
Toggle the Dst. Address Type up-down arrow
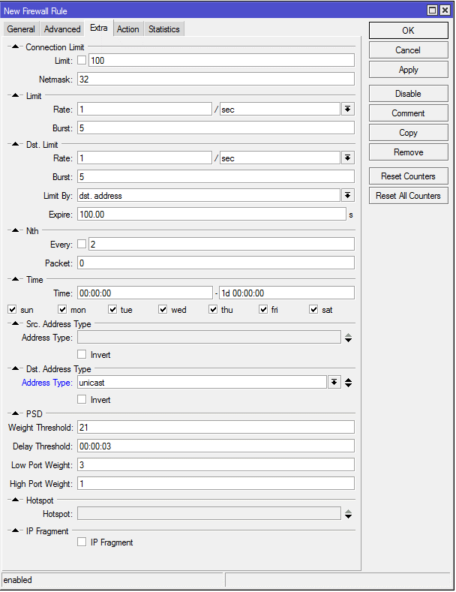point(348,383)
